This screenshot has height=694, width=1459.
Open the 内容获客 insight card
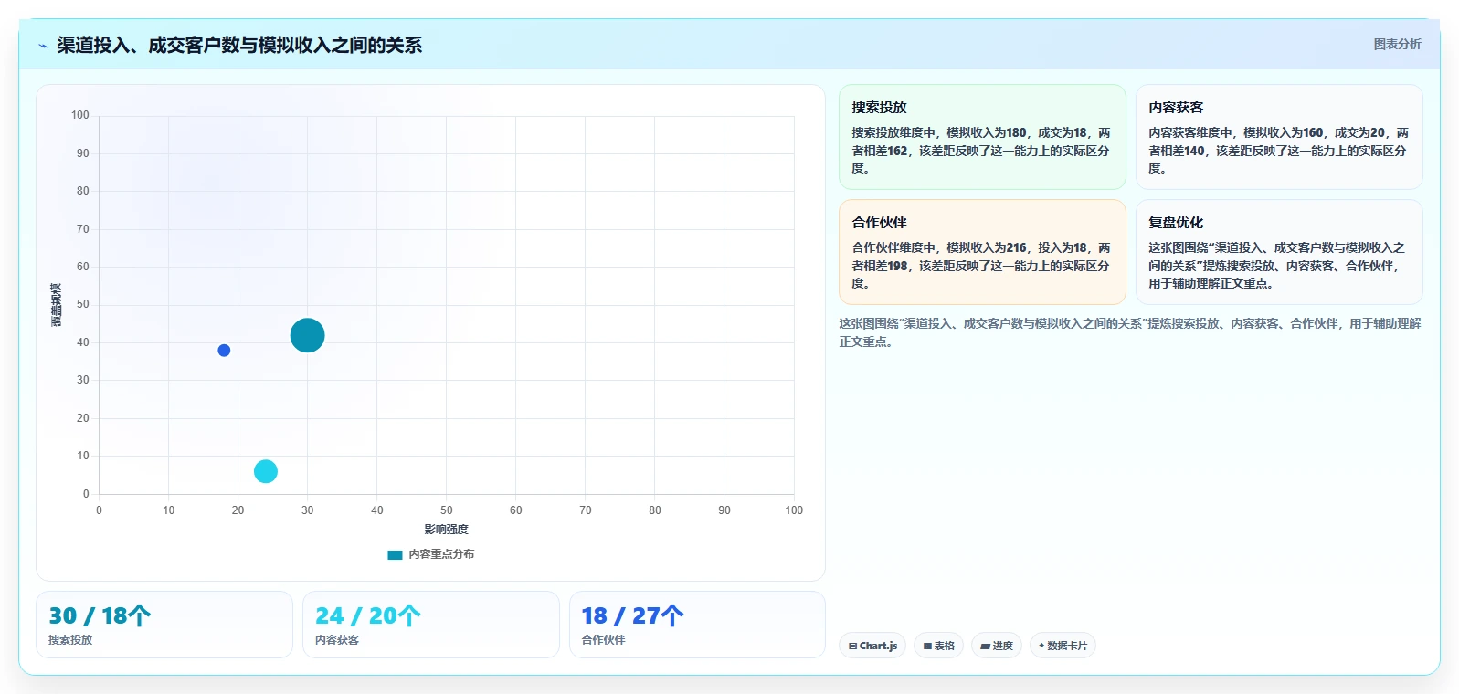[x=1279, y=137]
